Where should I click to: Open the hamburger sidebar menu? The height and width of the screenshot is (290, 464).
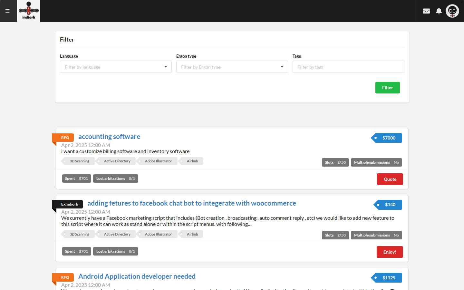7,11
